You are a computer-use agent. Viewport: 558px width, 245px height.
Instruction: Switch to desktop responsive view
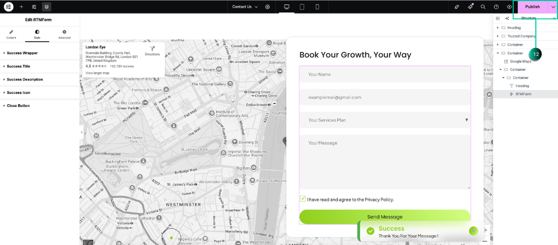click(x=287, y=7)
